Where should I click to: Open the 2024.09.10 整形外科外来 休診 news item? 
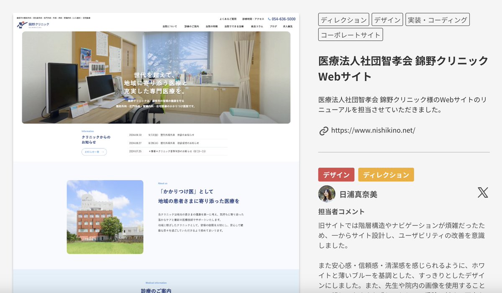pos(178,135)
